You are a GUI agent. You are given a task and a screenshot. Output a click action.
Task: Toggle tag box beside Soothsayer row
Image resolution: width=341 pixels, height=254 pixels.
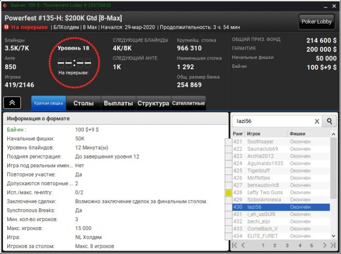coord(228,142)
